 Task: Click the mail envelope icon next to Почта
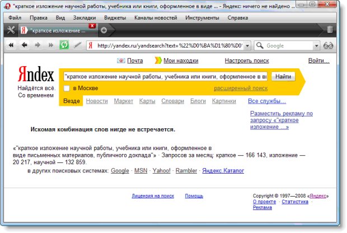(121, 60)
